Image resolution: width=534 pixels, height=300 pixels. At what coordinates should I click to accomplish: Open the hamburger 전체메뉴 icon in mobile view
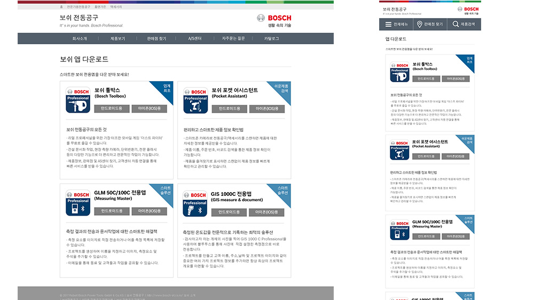click(x=388, y=24)
